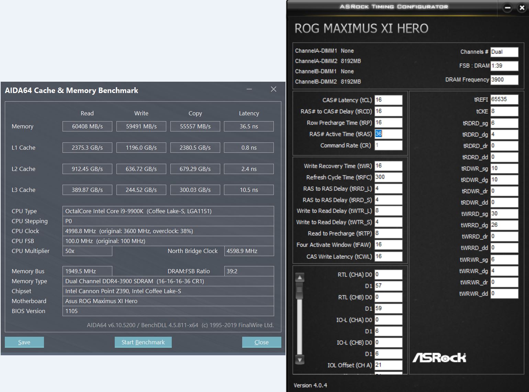Click the Memory Write value 59491 MB/s
529x392 pixels.
click(x=141, y=126)
